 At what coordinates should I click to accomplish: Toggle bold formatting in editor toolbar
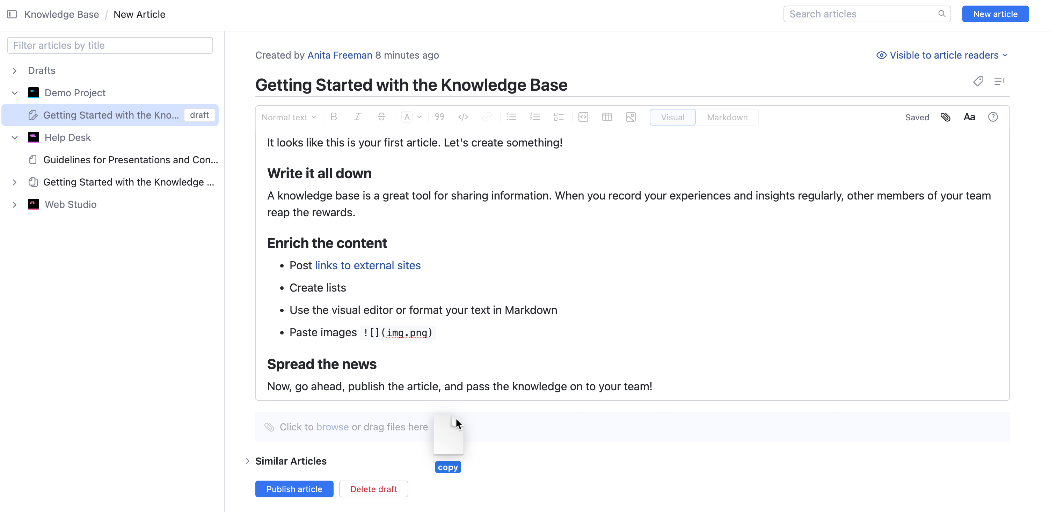(334, 117)
